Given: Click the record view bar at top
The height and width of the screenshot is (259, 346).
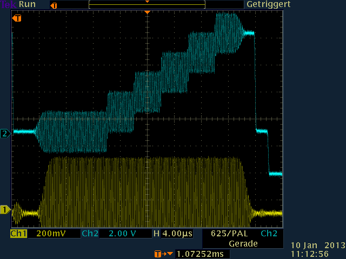Looking at the screenshot, I should 147,5.
